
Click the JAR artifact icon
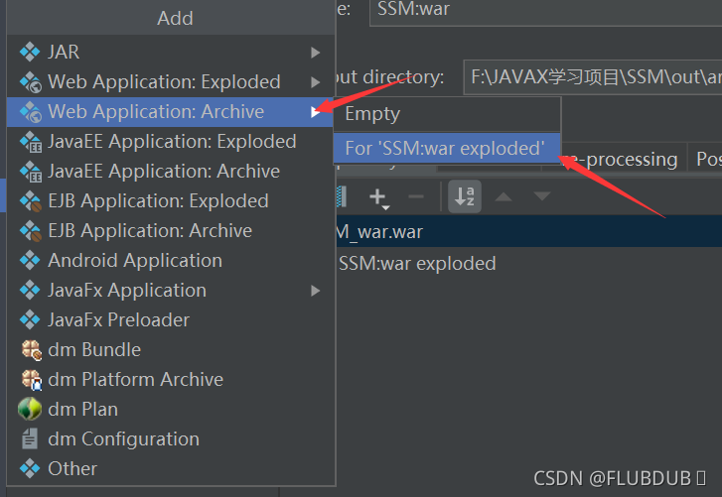pos(30,52)
